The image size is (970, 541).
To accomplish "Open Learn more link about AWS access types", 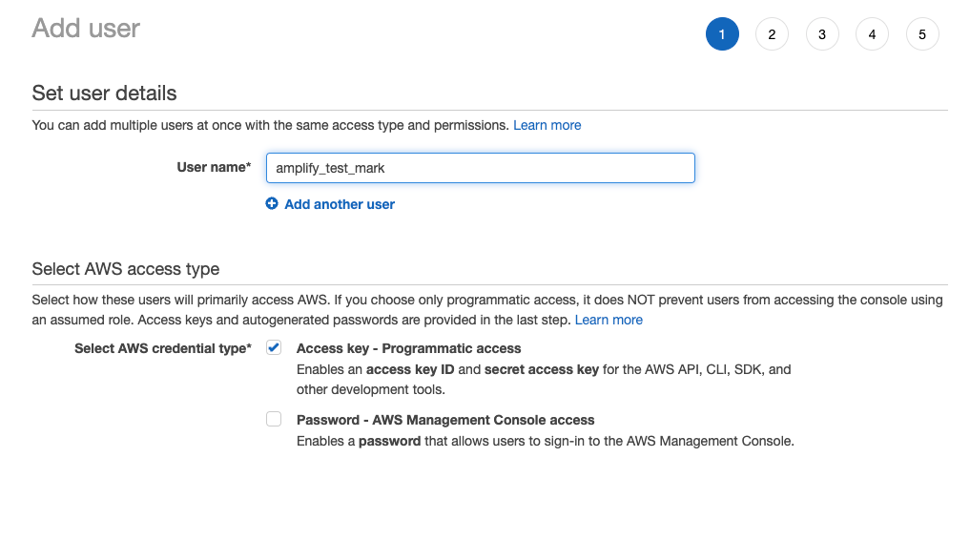I will 609,320.
